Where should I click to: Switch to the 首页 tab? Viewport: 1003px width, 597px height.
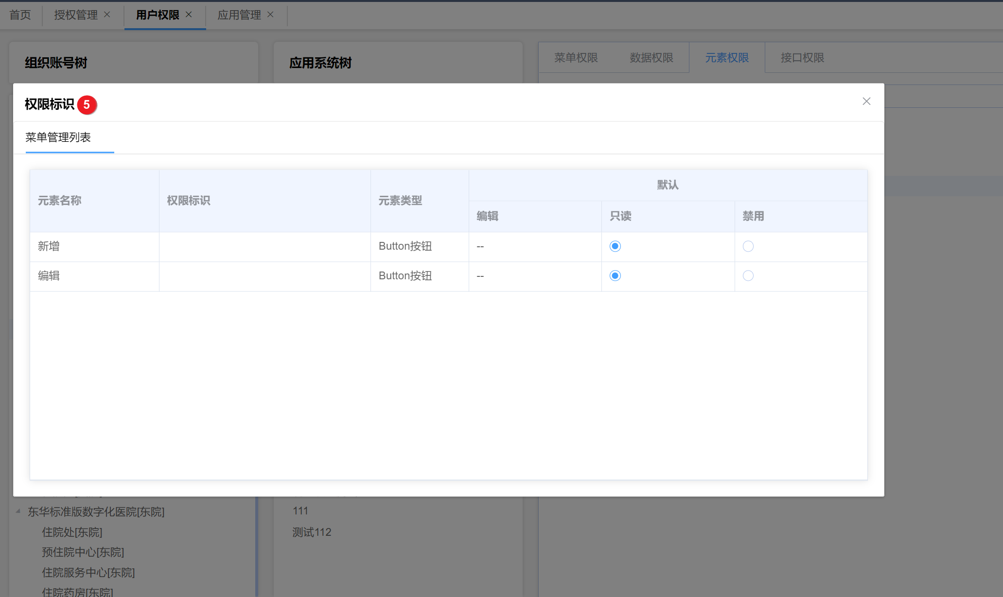pyautogui.click(x=20, y=15)
